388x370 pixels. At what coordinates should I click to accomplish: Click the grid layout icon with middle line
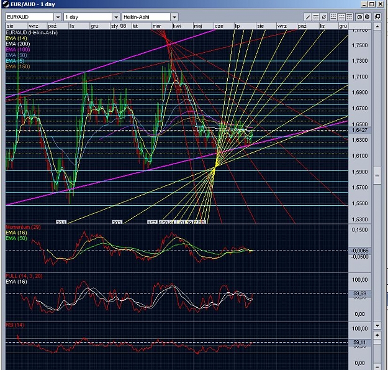click(341, 17)
